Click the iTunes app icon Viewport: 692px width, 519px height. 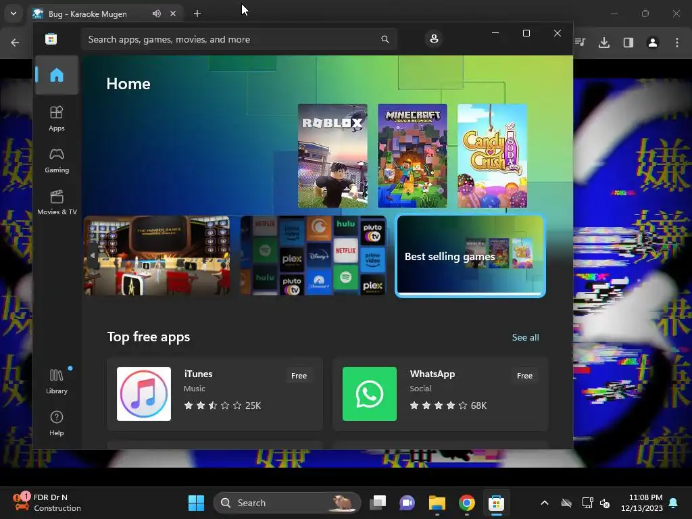[144, 394]
